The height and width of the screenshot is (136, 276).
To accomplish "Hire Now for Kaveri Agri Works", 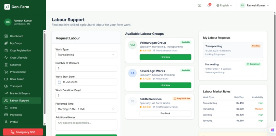I will tap(165, 85).
